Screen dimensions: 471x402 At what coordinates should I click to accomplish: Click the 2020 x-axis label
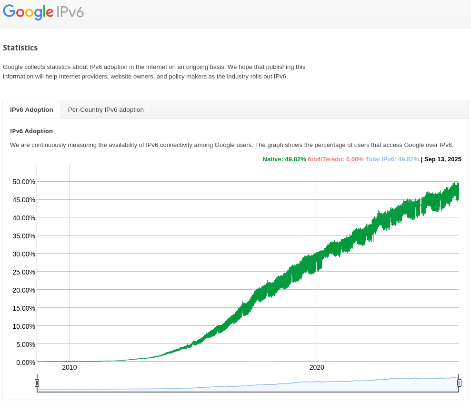pos(317,367)
